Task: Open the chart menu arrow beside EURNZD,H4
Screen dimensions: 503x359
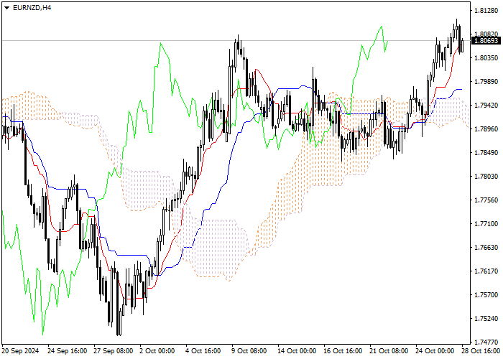Action: [x=6, y=8]
